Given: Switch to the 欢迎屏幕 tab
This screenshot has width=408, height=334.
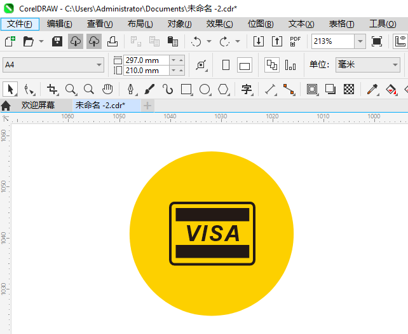Looking at the screenshot, I should pos(38,105).
